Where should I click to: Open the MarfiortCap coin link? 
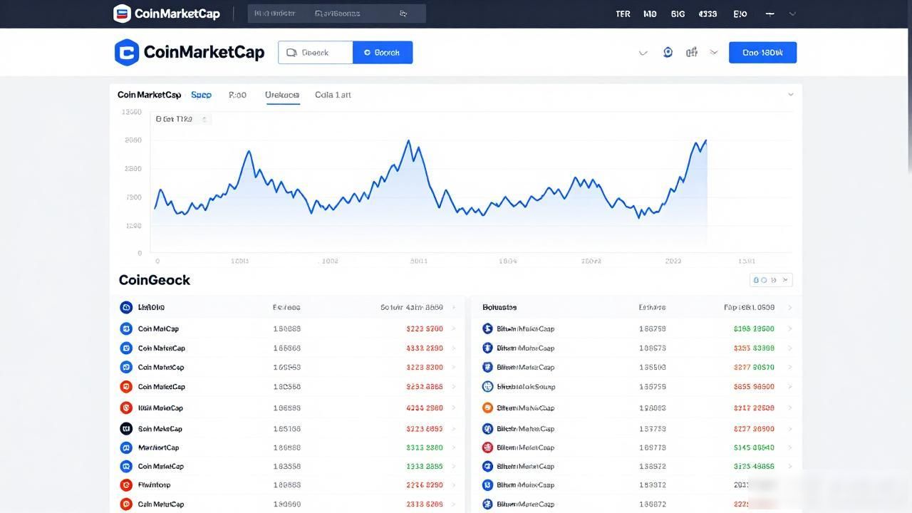coord(158,448)
